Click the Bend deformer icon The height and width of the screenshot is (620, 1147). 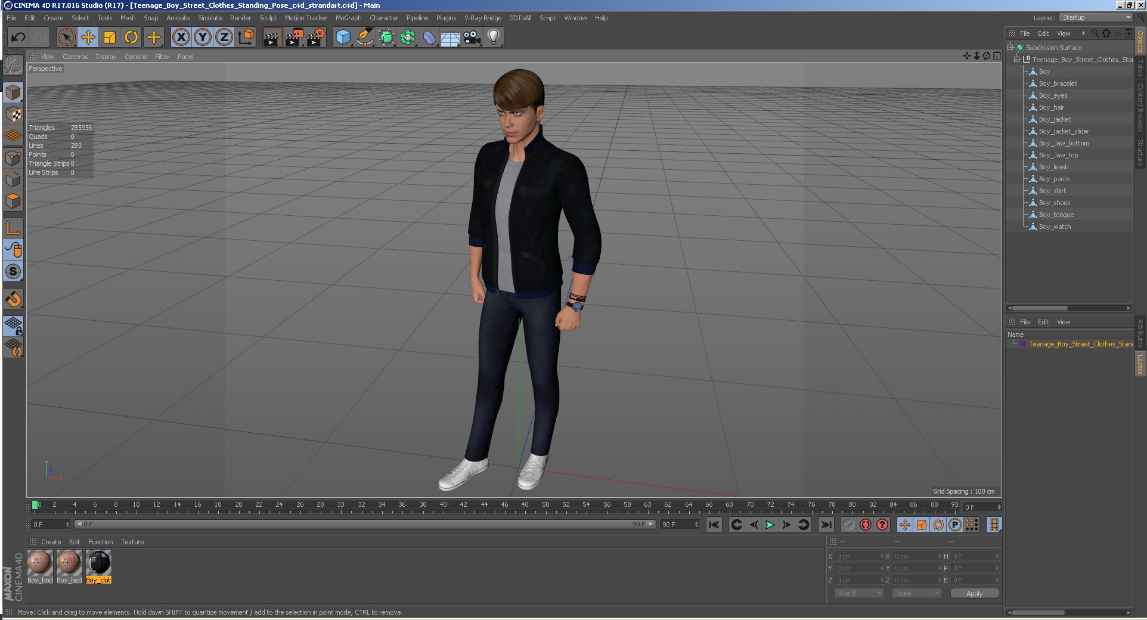(429, 38)
